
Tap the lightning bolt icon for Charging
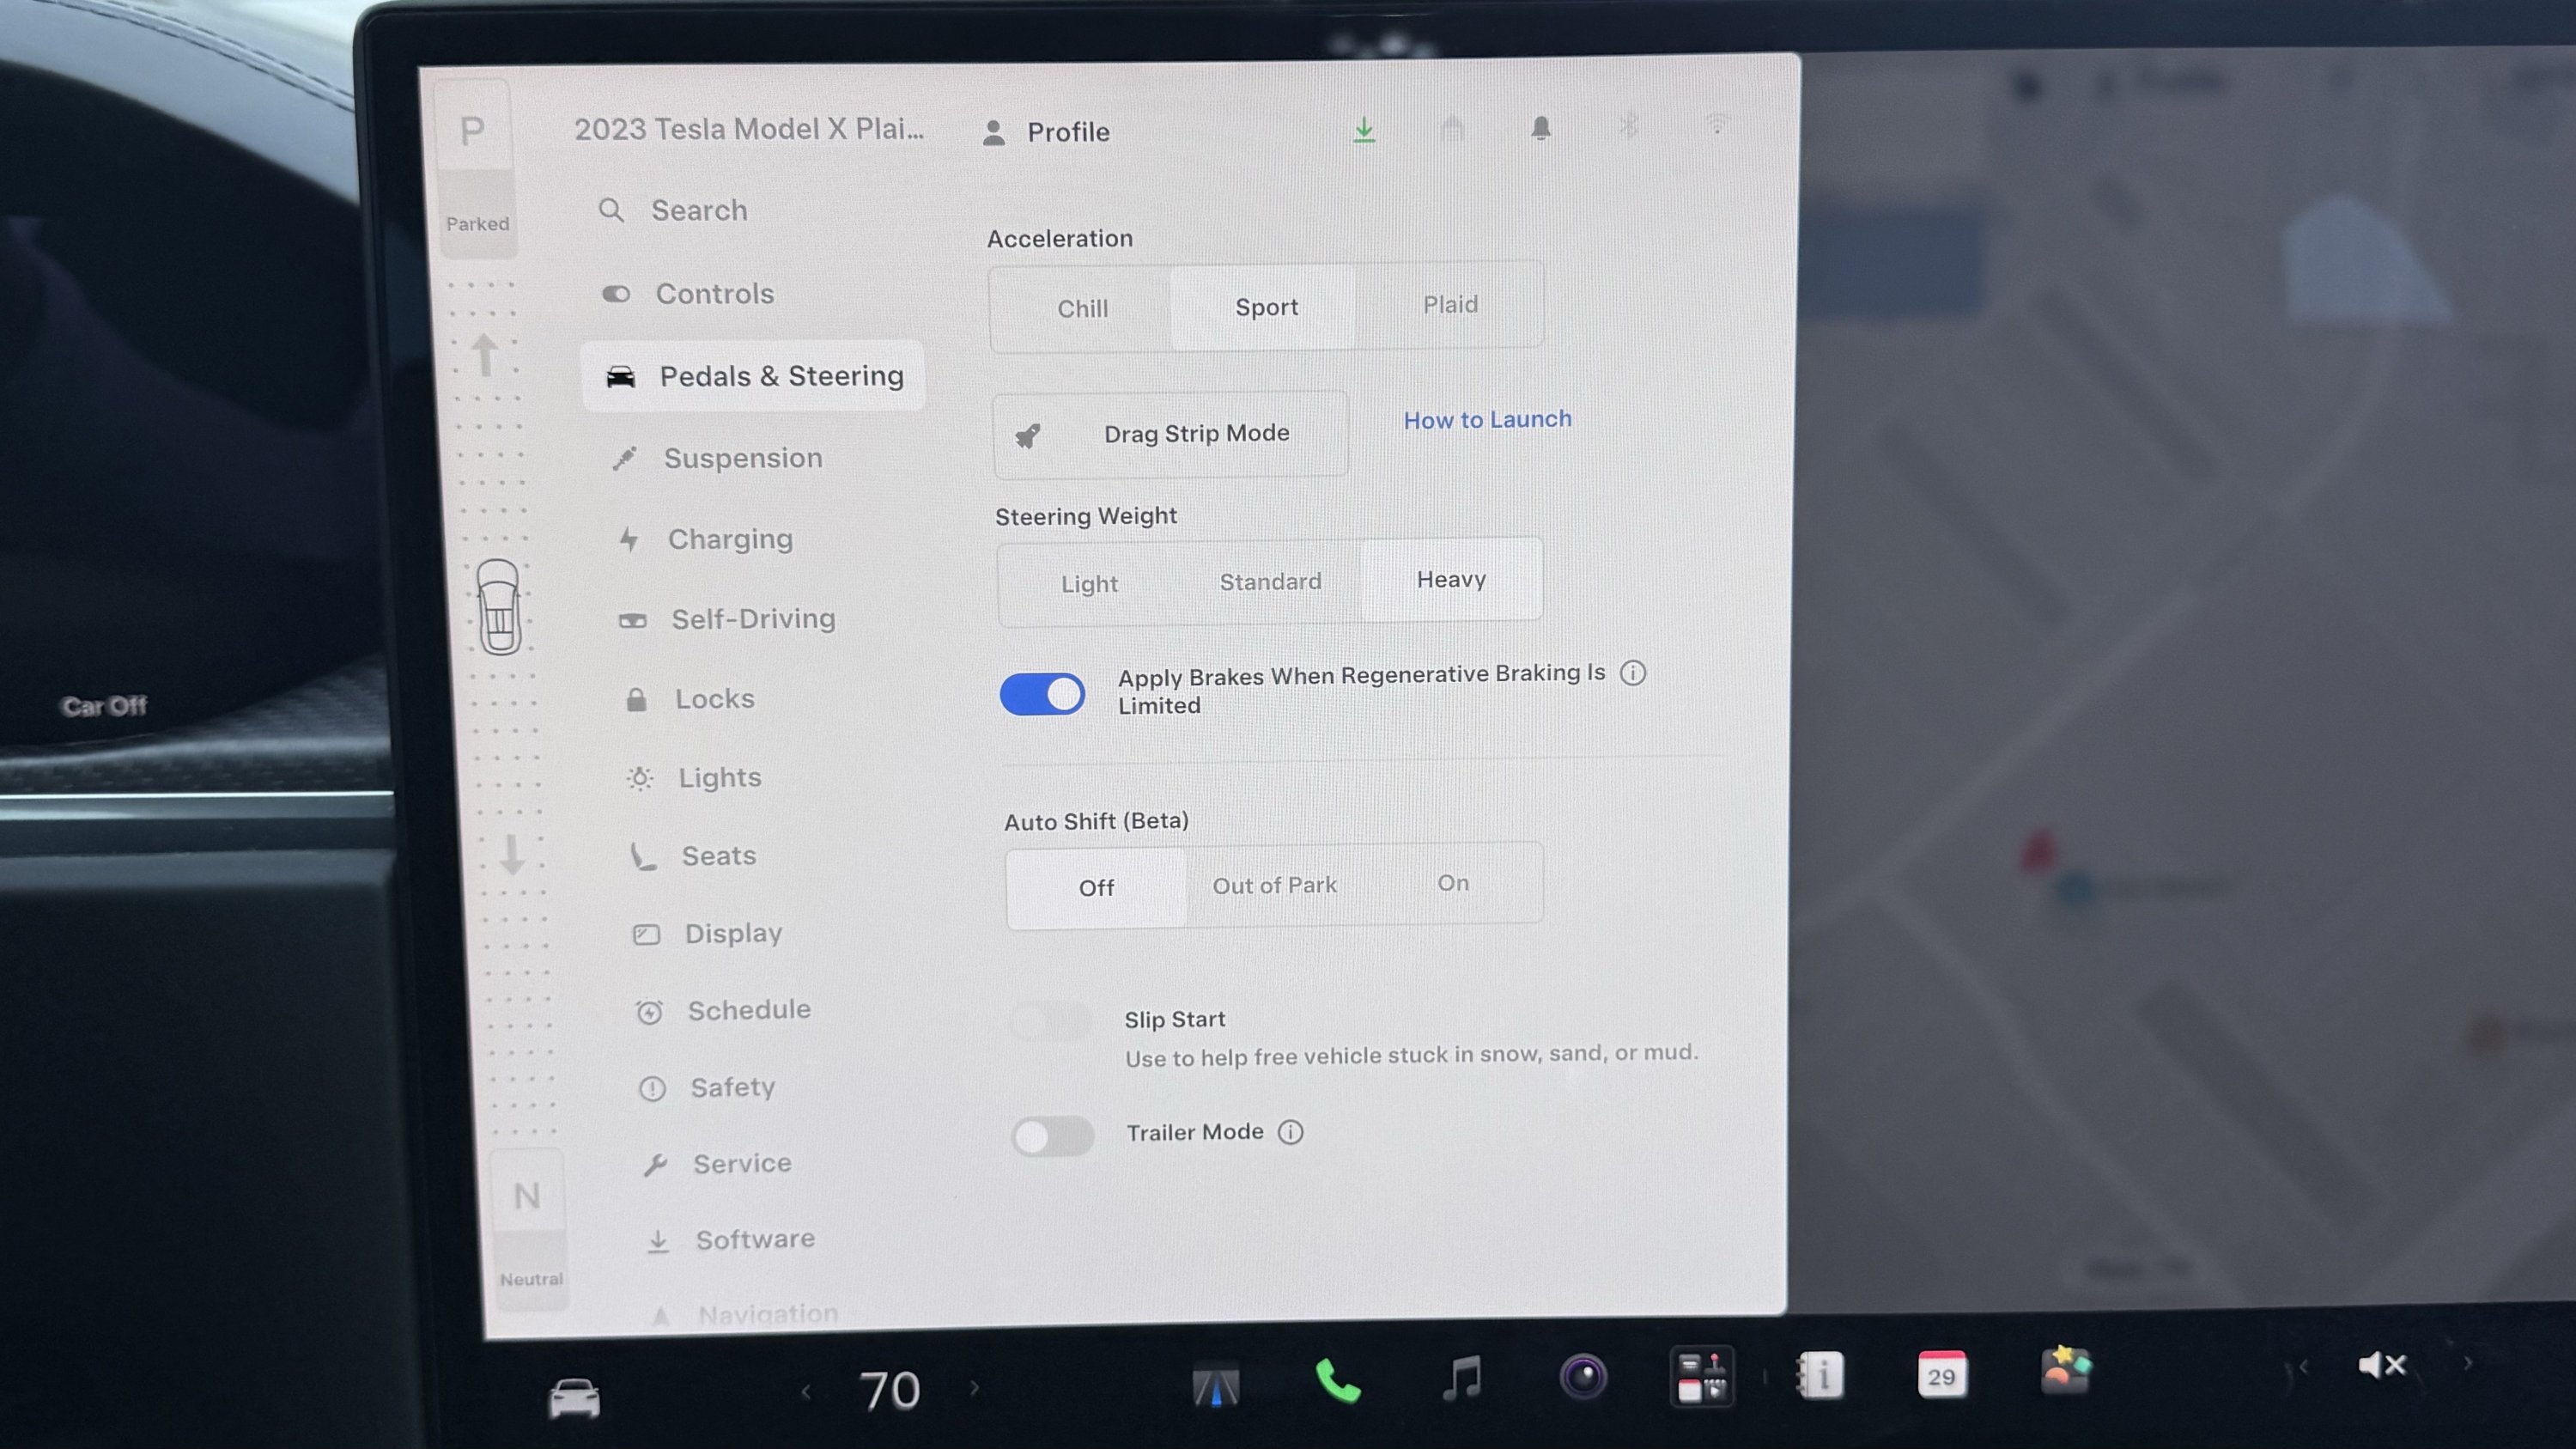(x=628, y=540)
